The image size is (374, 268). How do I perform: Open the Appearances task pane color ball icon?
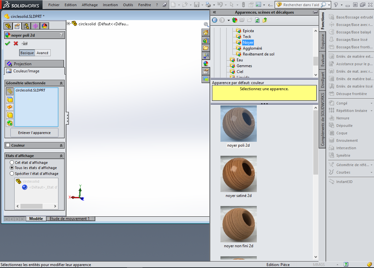pyautogui.click(x=206, y=63)
